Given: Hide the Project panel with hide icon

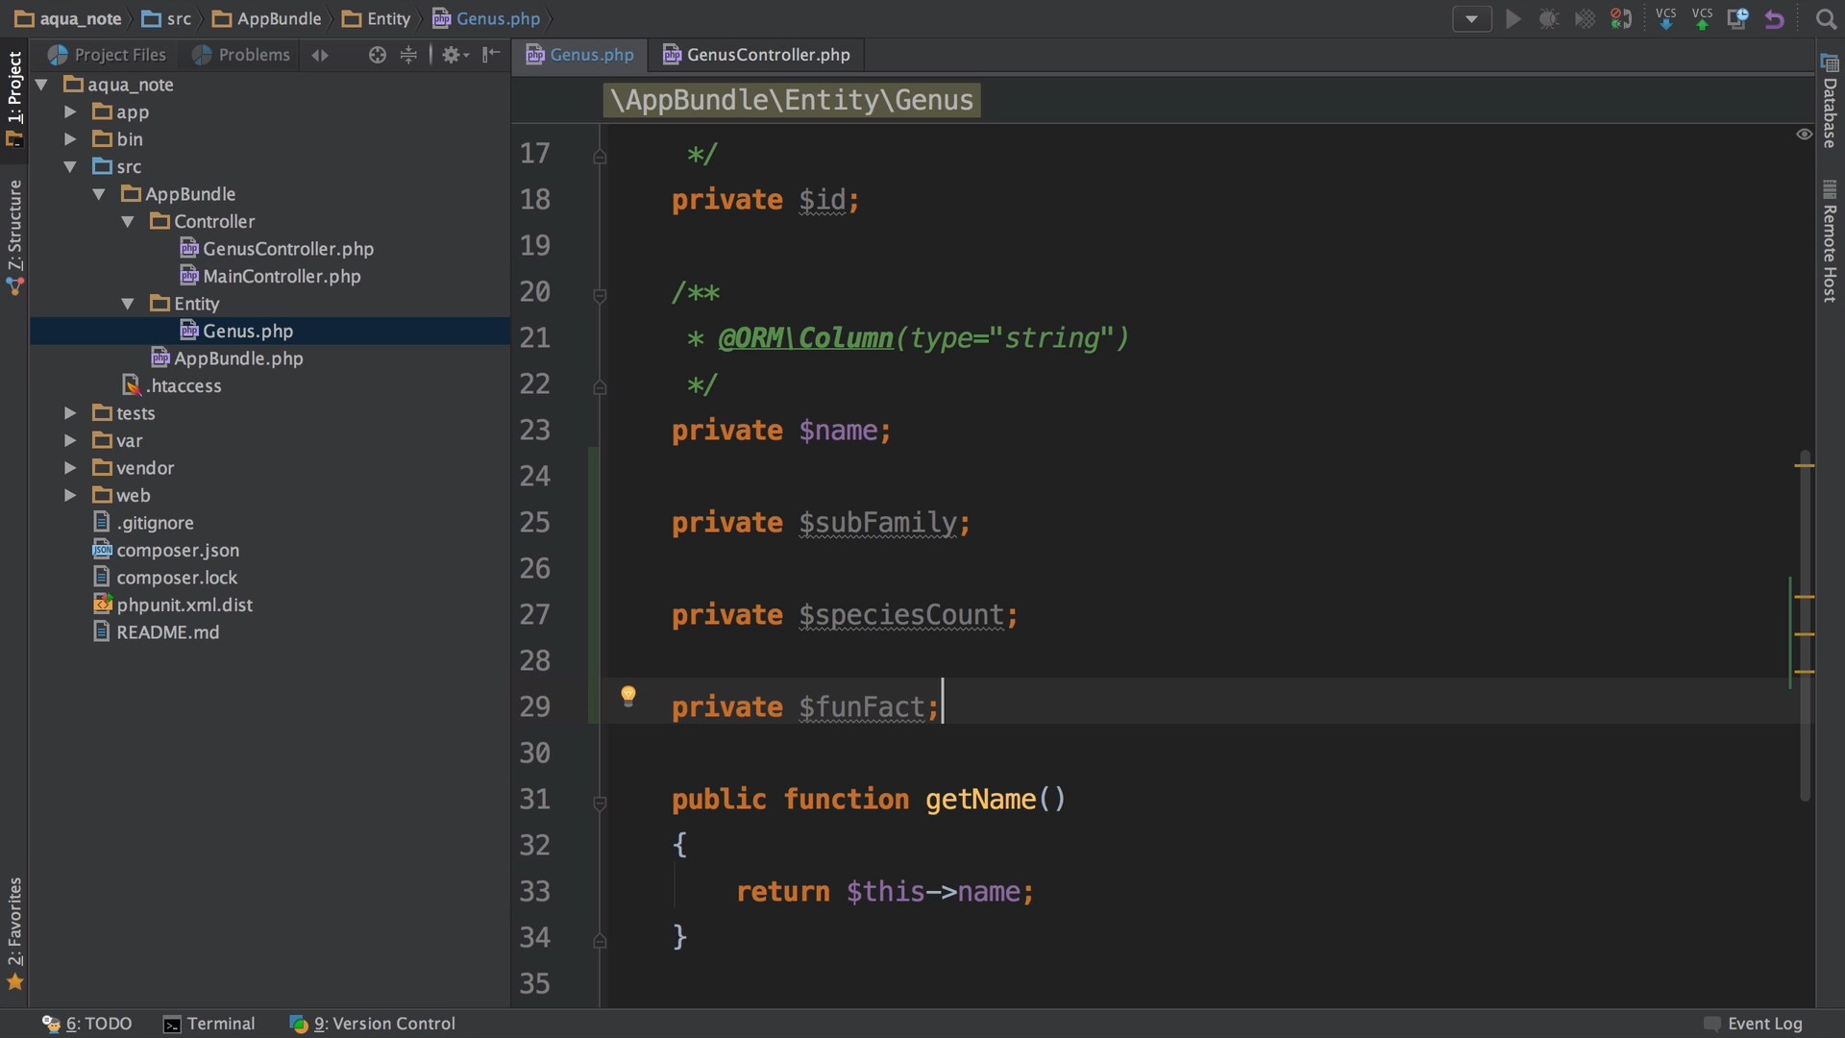Looking at the screenshot, I should (x=491, y=55).
